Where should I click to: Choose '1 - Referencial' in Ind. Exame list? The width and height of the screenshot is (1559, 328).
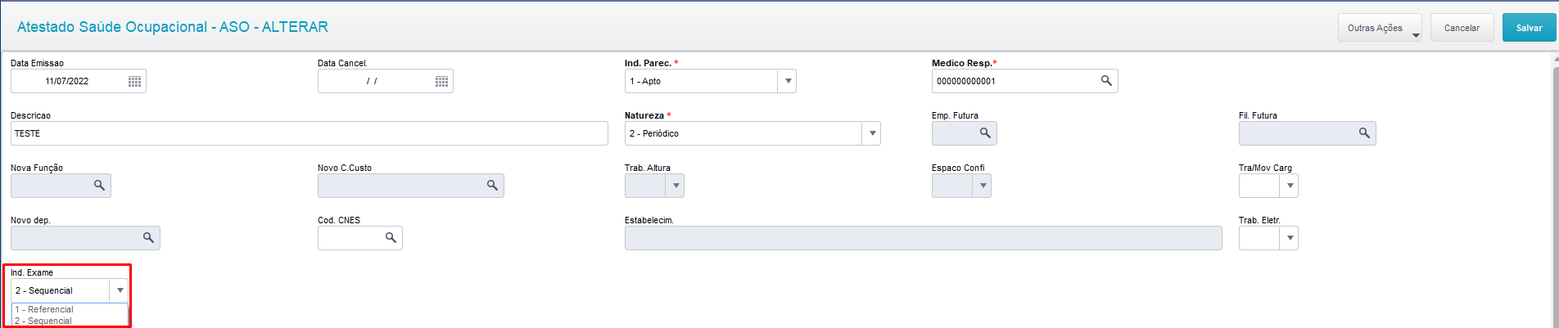[70, 309]
